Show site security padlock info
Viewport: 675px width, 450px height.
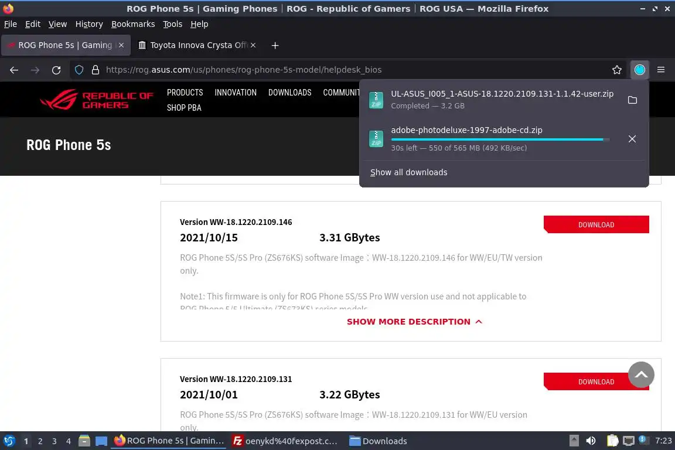tap(96, 70)
